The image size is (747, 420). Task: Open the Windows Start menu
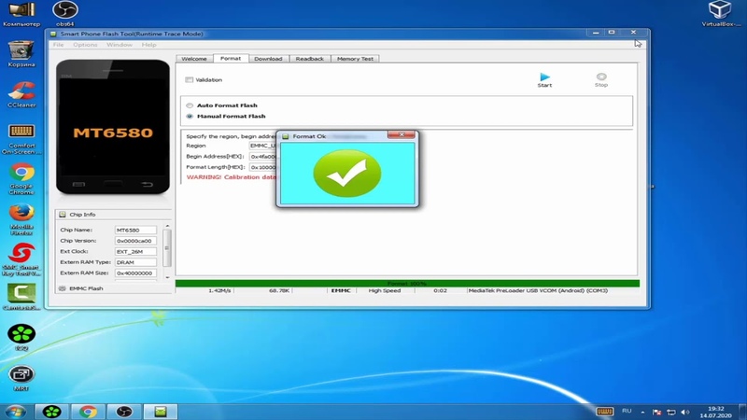tap(16, 412)
